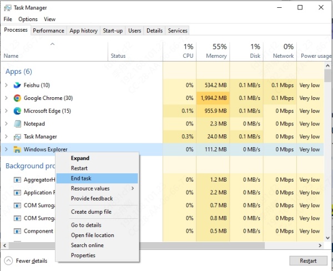Click Edge's 955.9 MB memory cell
Viewport: 333px width, 271px height.
[213, 111]
